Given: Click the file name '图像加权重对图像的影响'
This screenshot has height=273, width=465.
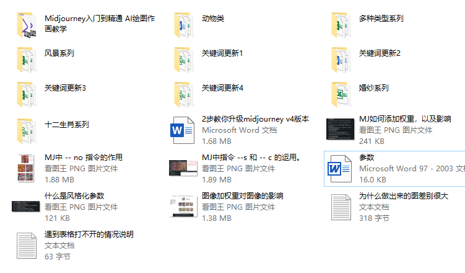Looking at the screenshot, I should (x=243, y=196).
